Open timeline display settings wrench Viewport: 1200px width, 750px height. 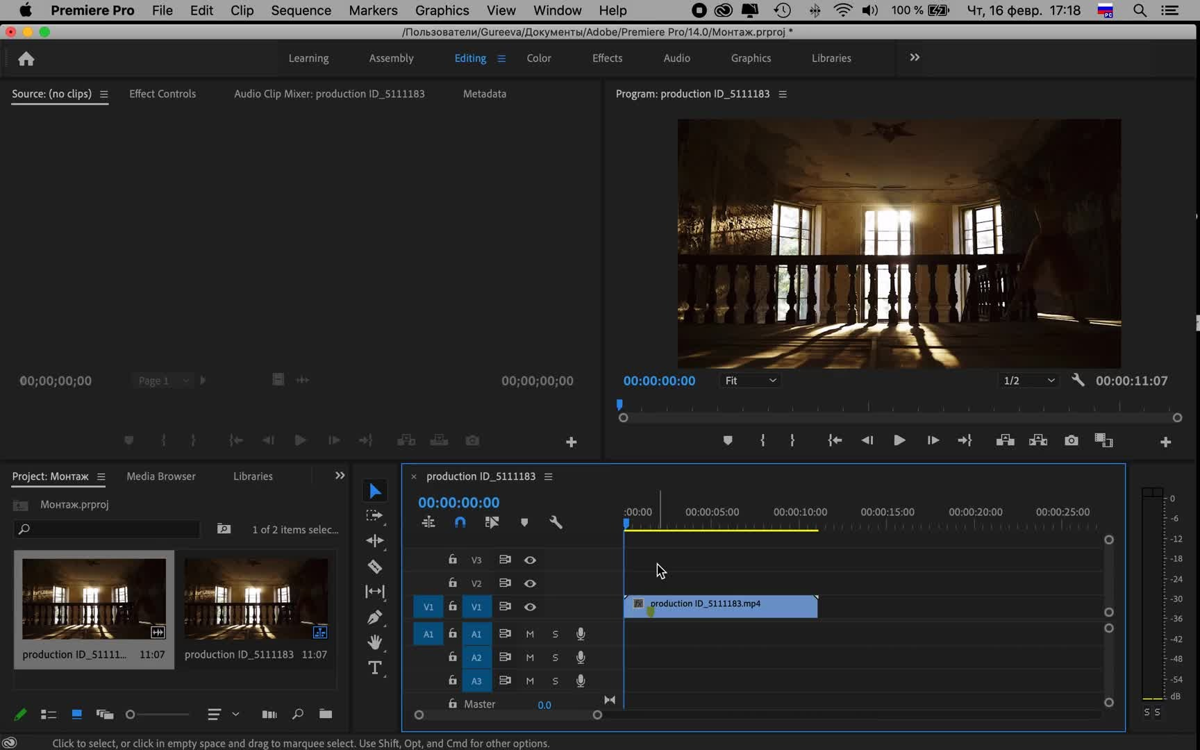click(x=556, y=522)
